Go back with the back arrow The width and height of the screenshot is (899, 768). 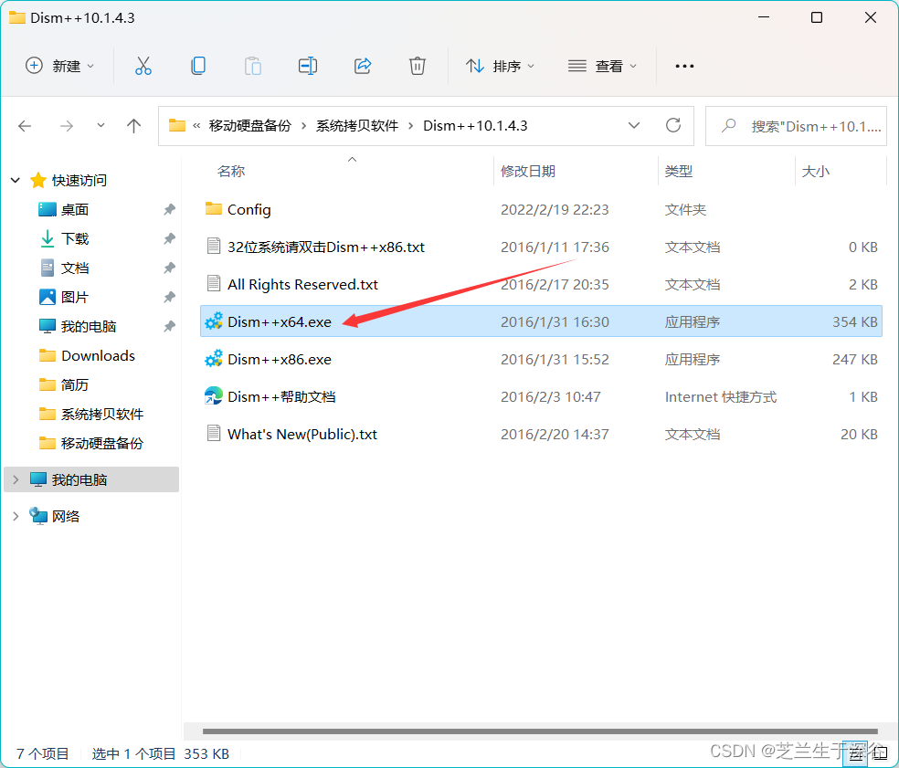click(x=25, y=125)
